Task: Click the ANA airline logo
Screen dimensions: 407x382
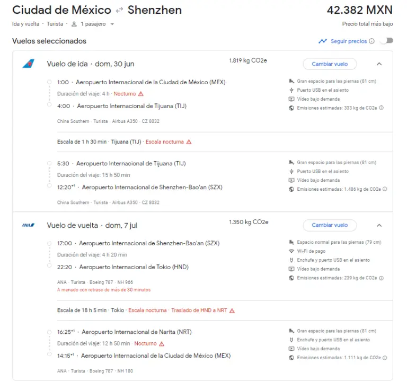Action: (x=28, y=225)
